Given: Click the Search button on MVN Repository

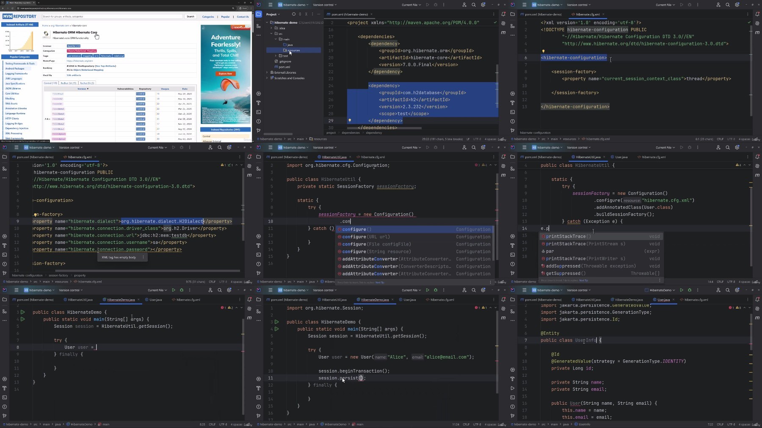Looking at the screenshot, I should pyautogui.click(x=190, y=17).
